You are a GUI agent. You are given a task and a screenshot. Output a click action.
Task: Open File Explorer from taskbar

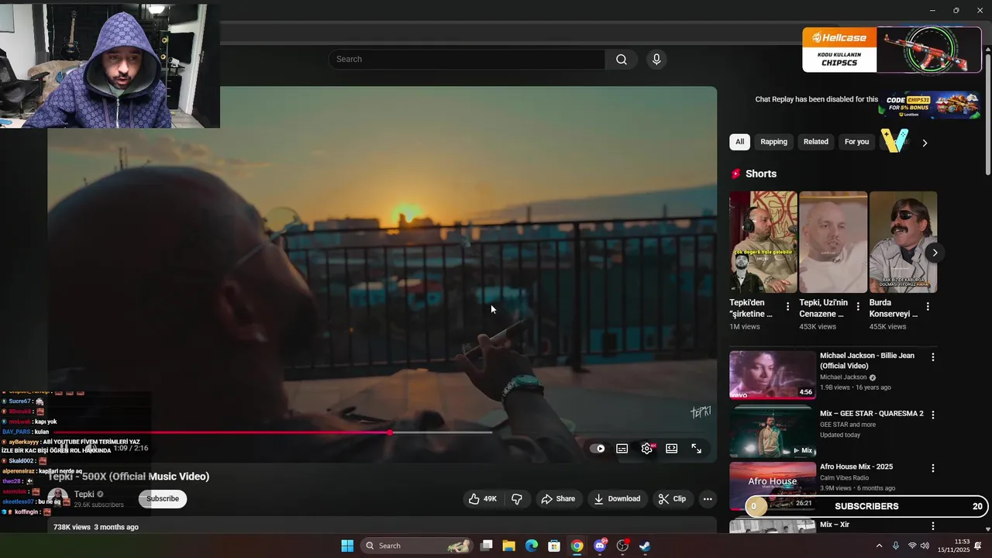click(x=509, y=546)
